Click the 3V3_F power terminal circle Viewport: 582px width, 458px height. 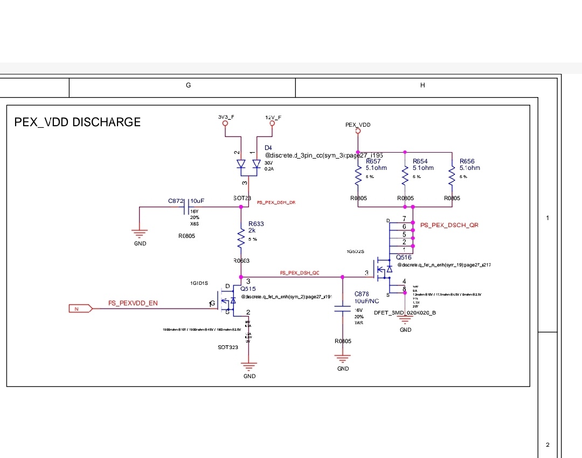pos(226,124)
